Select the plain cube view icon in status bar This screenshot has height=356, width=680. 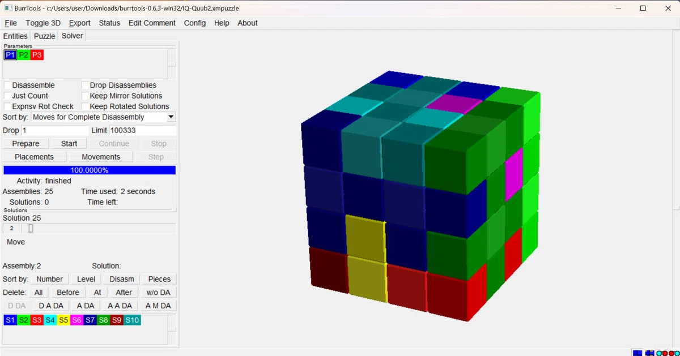pyautogui.click(x=637, y=353)
